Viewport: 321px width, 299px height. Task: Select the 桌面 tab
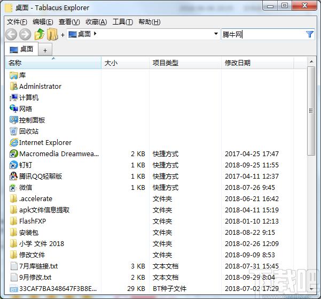coord(21,49)
